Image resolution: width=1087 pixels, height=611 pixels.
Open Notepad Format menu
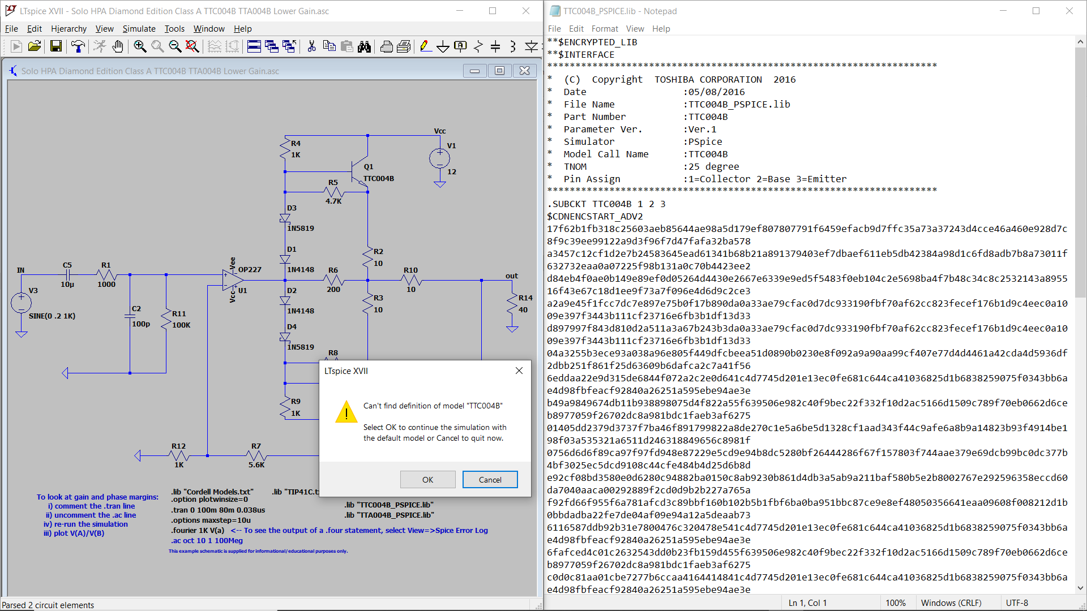point(605,29)
